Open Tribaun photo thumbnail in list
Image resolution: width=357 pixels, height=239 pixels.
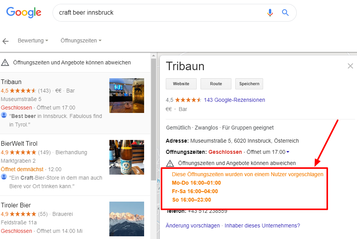[x=127, y=96]
